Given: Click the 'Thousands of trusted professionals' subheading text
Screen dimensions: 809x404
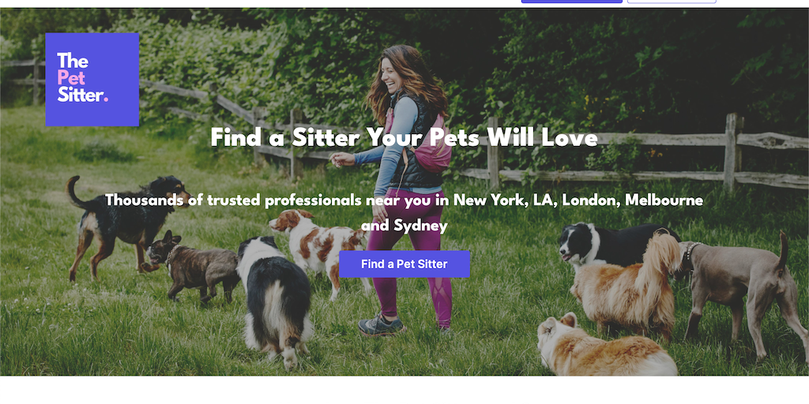Looking at the screenshot, I should click(404, 212).
